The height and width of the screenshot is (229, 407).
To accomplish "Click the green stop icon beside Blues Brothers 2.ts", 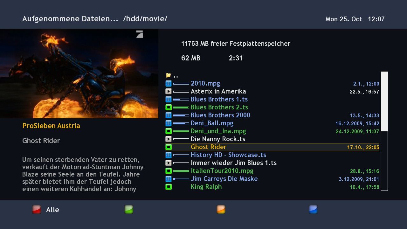I will [169, 108].
